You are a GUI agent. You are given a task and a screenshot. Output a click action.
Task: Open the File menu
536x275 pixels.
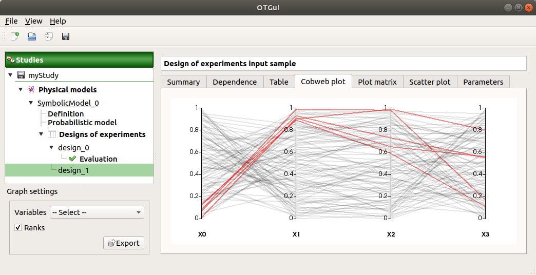click(x=11, y=21)
